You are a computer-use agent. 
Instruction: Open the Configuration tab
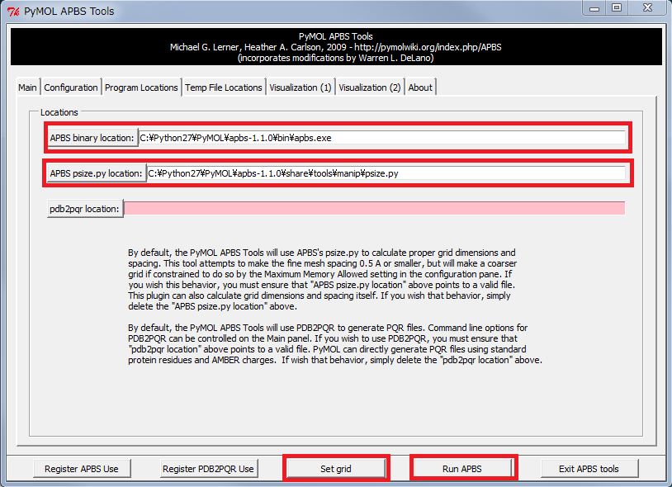[x=71, y=87]
